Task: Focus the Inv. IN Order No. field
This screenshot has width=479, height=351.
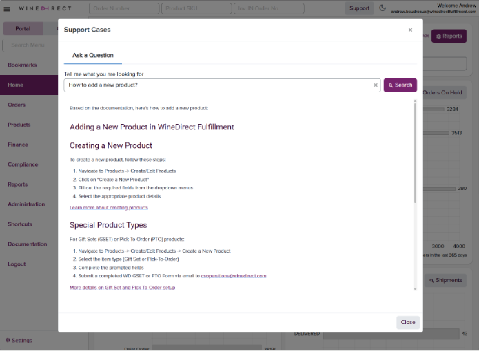Action: 269,8
